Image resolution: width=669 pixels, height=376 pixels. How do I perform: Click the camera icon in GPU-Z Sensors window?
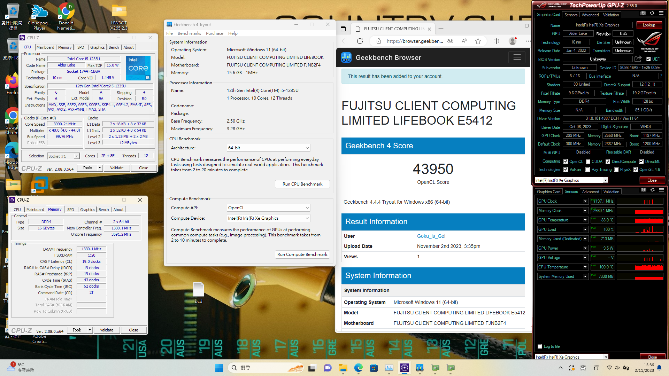[x=644, y=190]
